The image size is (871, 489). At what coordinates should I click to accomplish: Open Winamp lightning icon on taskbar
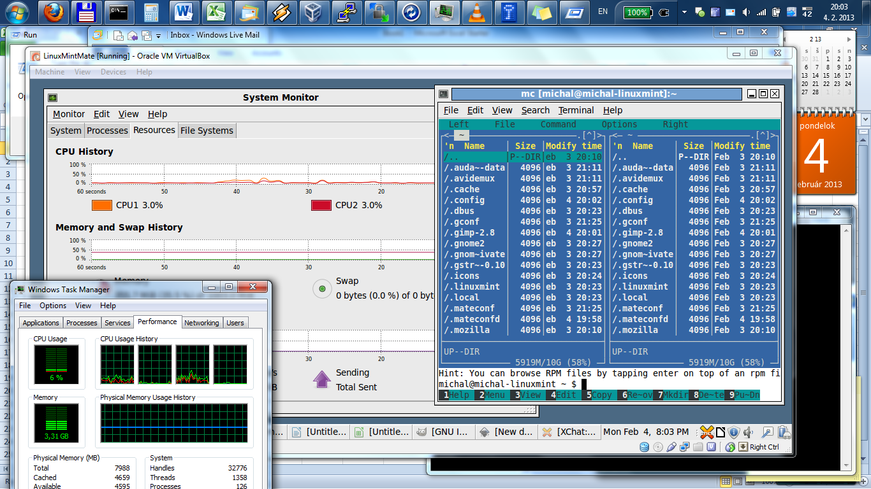[281, 12]
